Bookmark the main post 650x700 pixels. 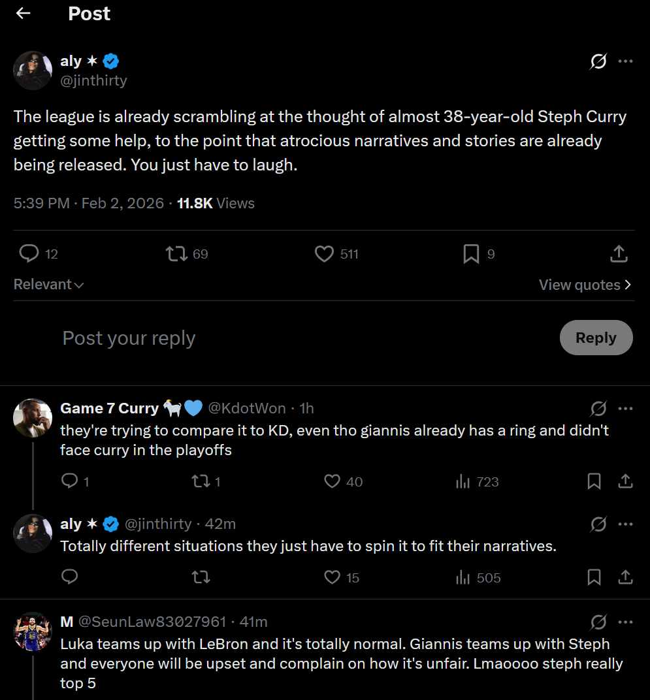point(471,253)
